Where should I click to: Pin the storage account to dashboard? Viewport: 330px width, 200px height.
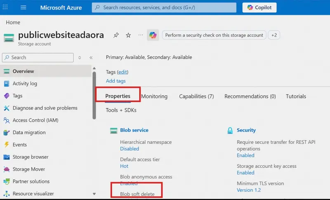pos(116,35)
